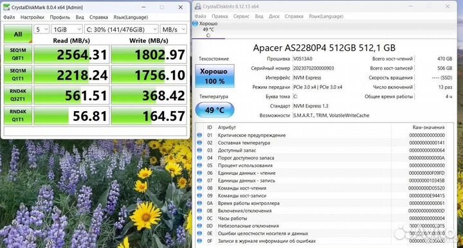Click the blue health status orb above Хорошо
463x248 pixels.
point(195,24)
